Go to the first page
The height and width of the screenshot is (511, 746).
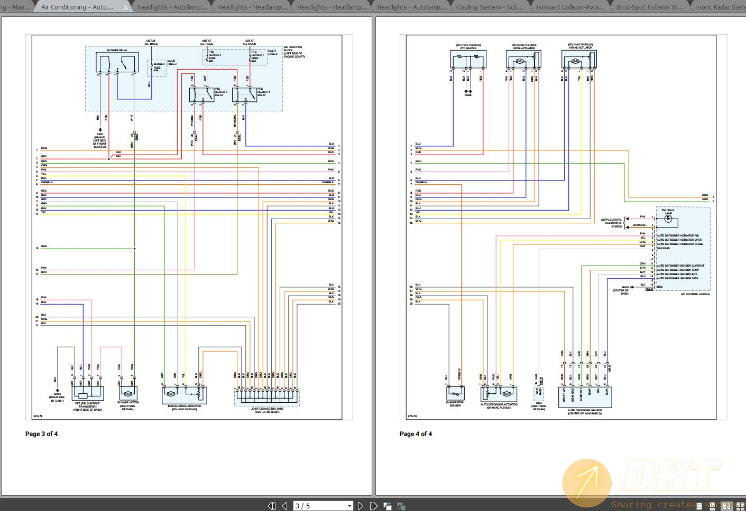click(x=272, y=506)
